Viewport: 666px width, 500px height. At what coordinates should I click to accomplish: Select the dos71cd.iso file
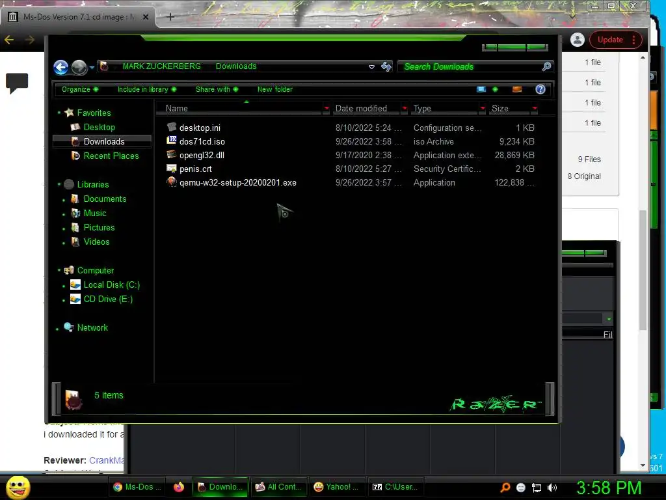point(202,141)
